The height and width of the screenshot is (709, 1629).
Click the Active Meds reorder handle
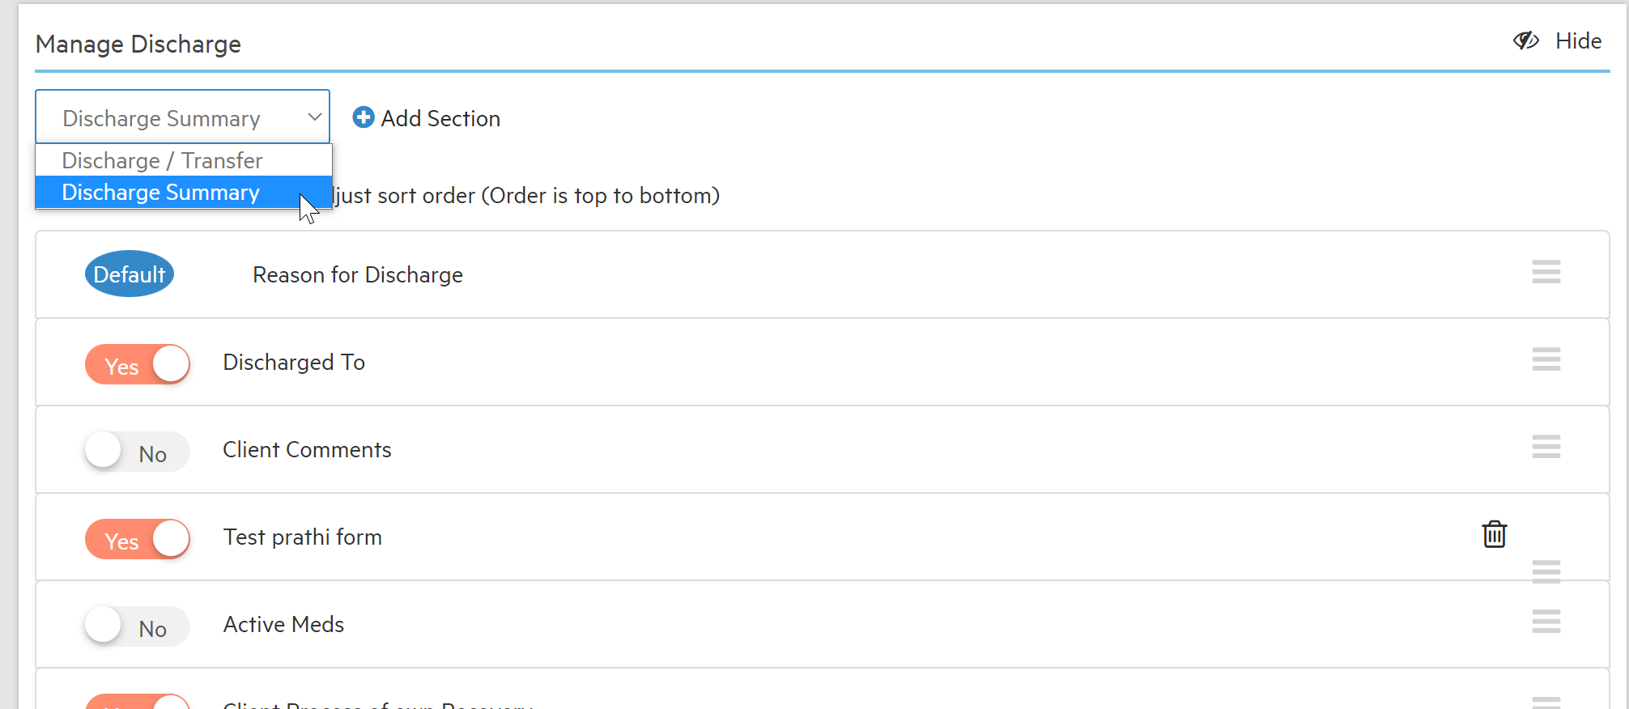1546,622
